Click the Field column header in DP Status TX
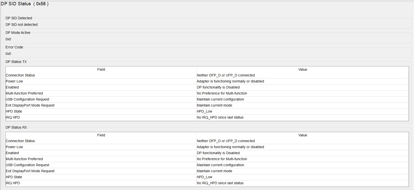Screen dimensions: 414x190 point(101,69)
